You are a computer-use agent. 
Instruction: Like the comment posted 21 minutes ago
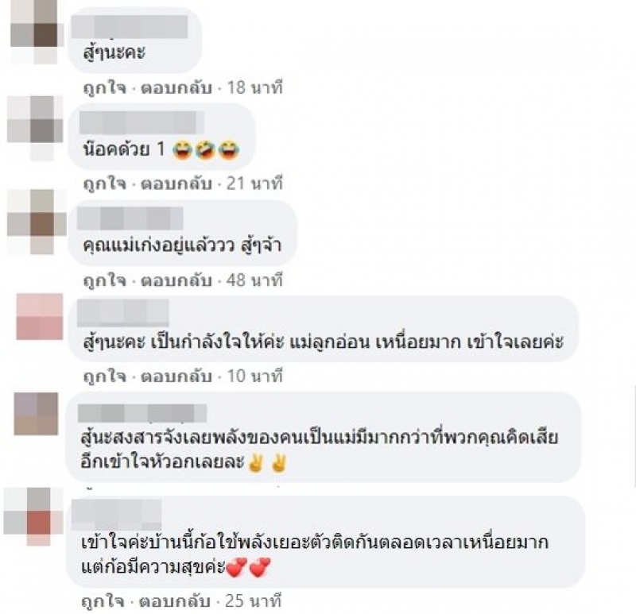[x=105, y=183]
